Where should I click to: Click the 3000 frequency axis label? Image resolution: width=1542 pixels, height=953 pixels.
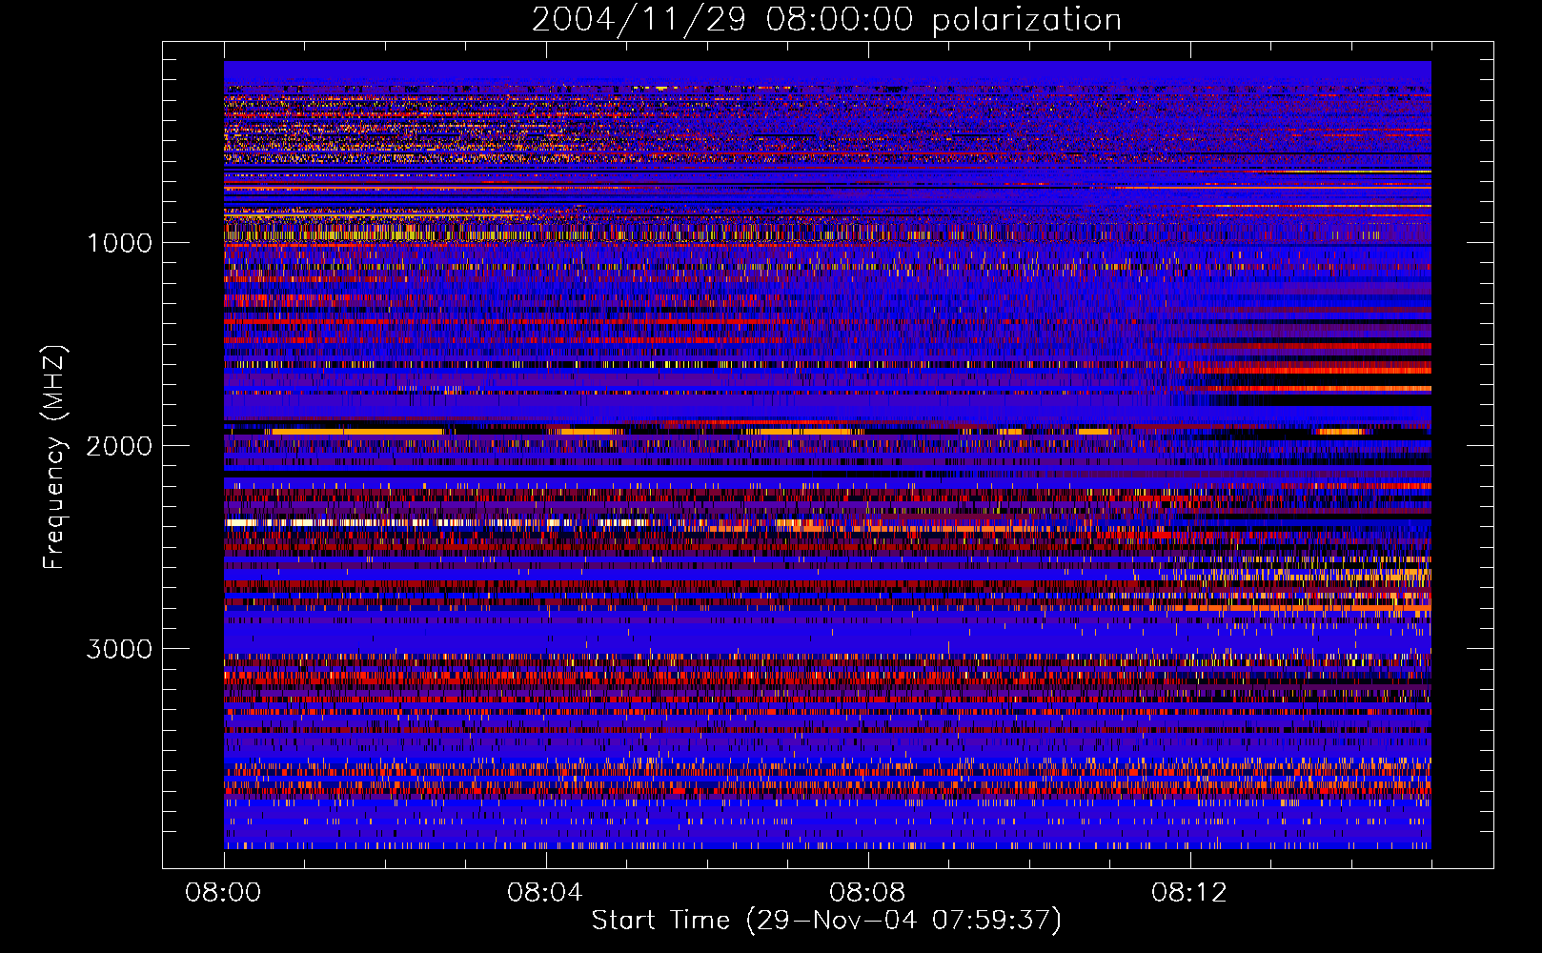coord(119,649)
